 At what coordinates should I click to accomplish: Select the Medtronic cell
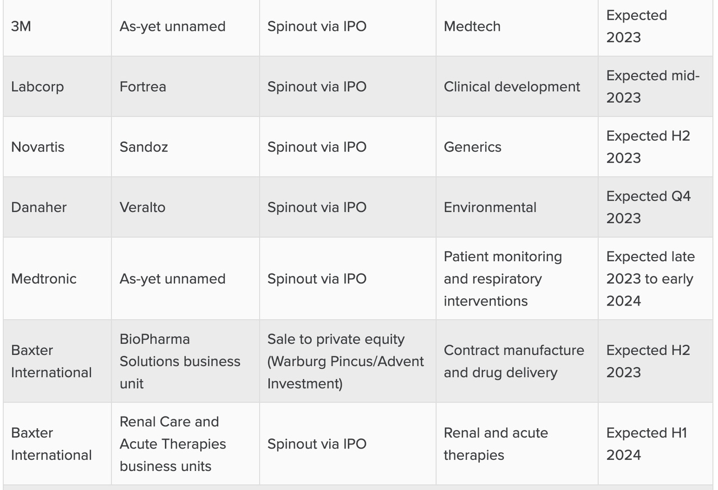pyautogui.click(x=44, y=279)
